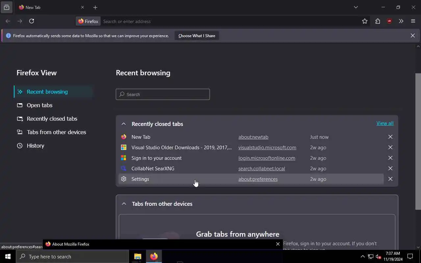Go back one page

(x=8, y=21)
